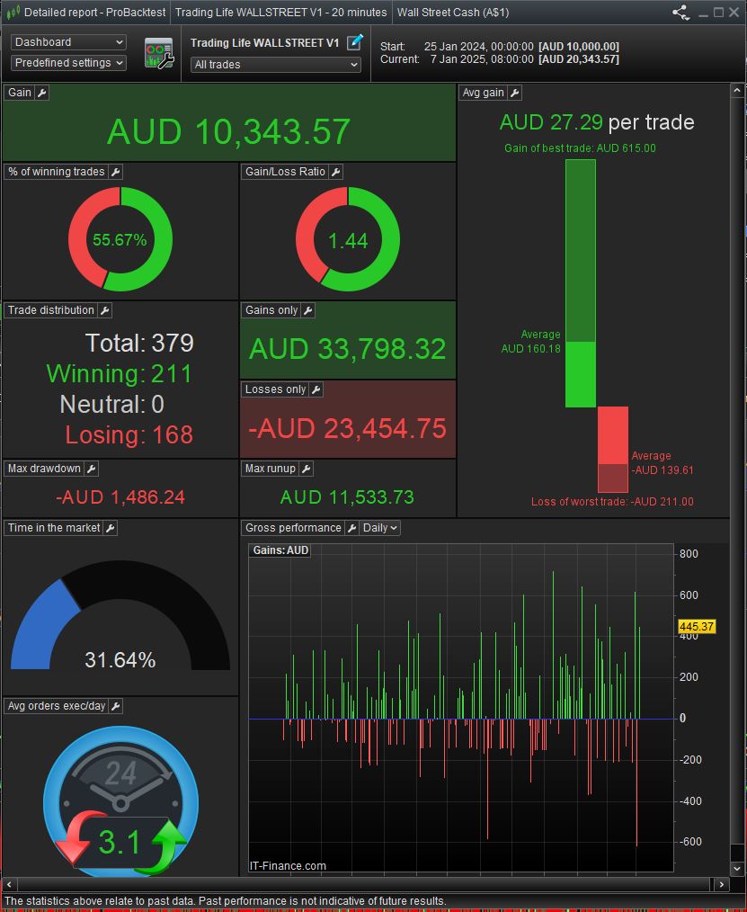This screenshot has width=747, height=912.
Task: Configure % of winning trades wrench
Action: [x=116, y=172]
